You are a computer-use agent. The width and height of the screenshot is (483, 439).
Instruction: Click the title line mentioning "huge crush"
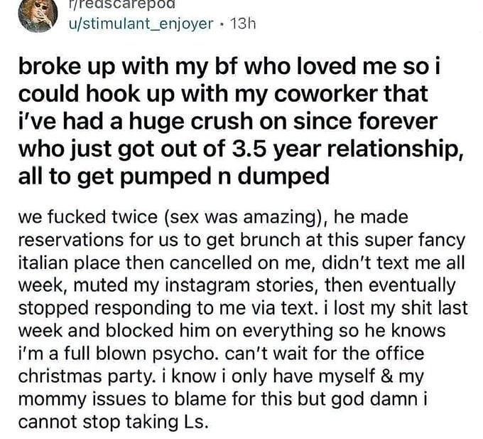(228, 122)
